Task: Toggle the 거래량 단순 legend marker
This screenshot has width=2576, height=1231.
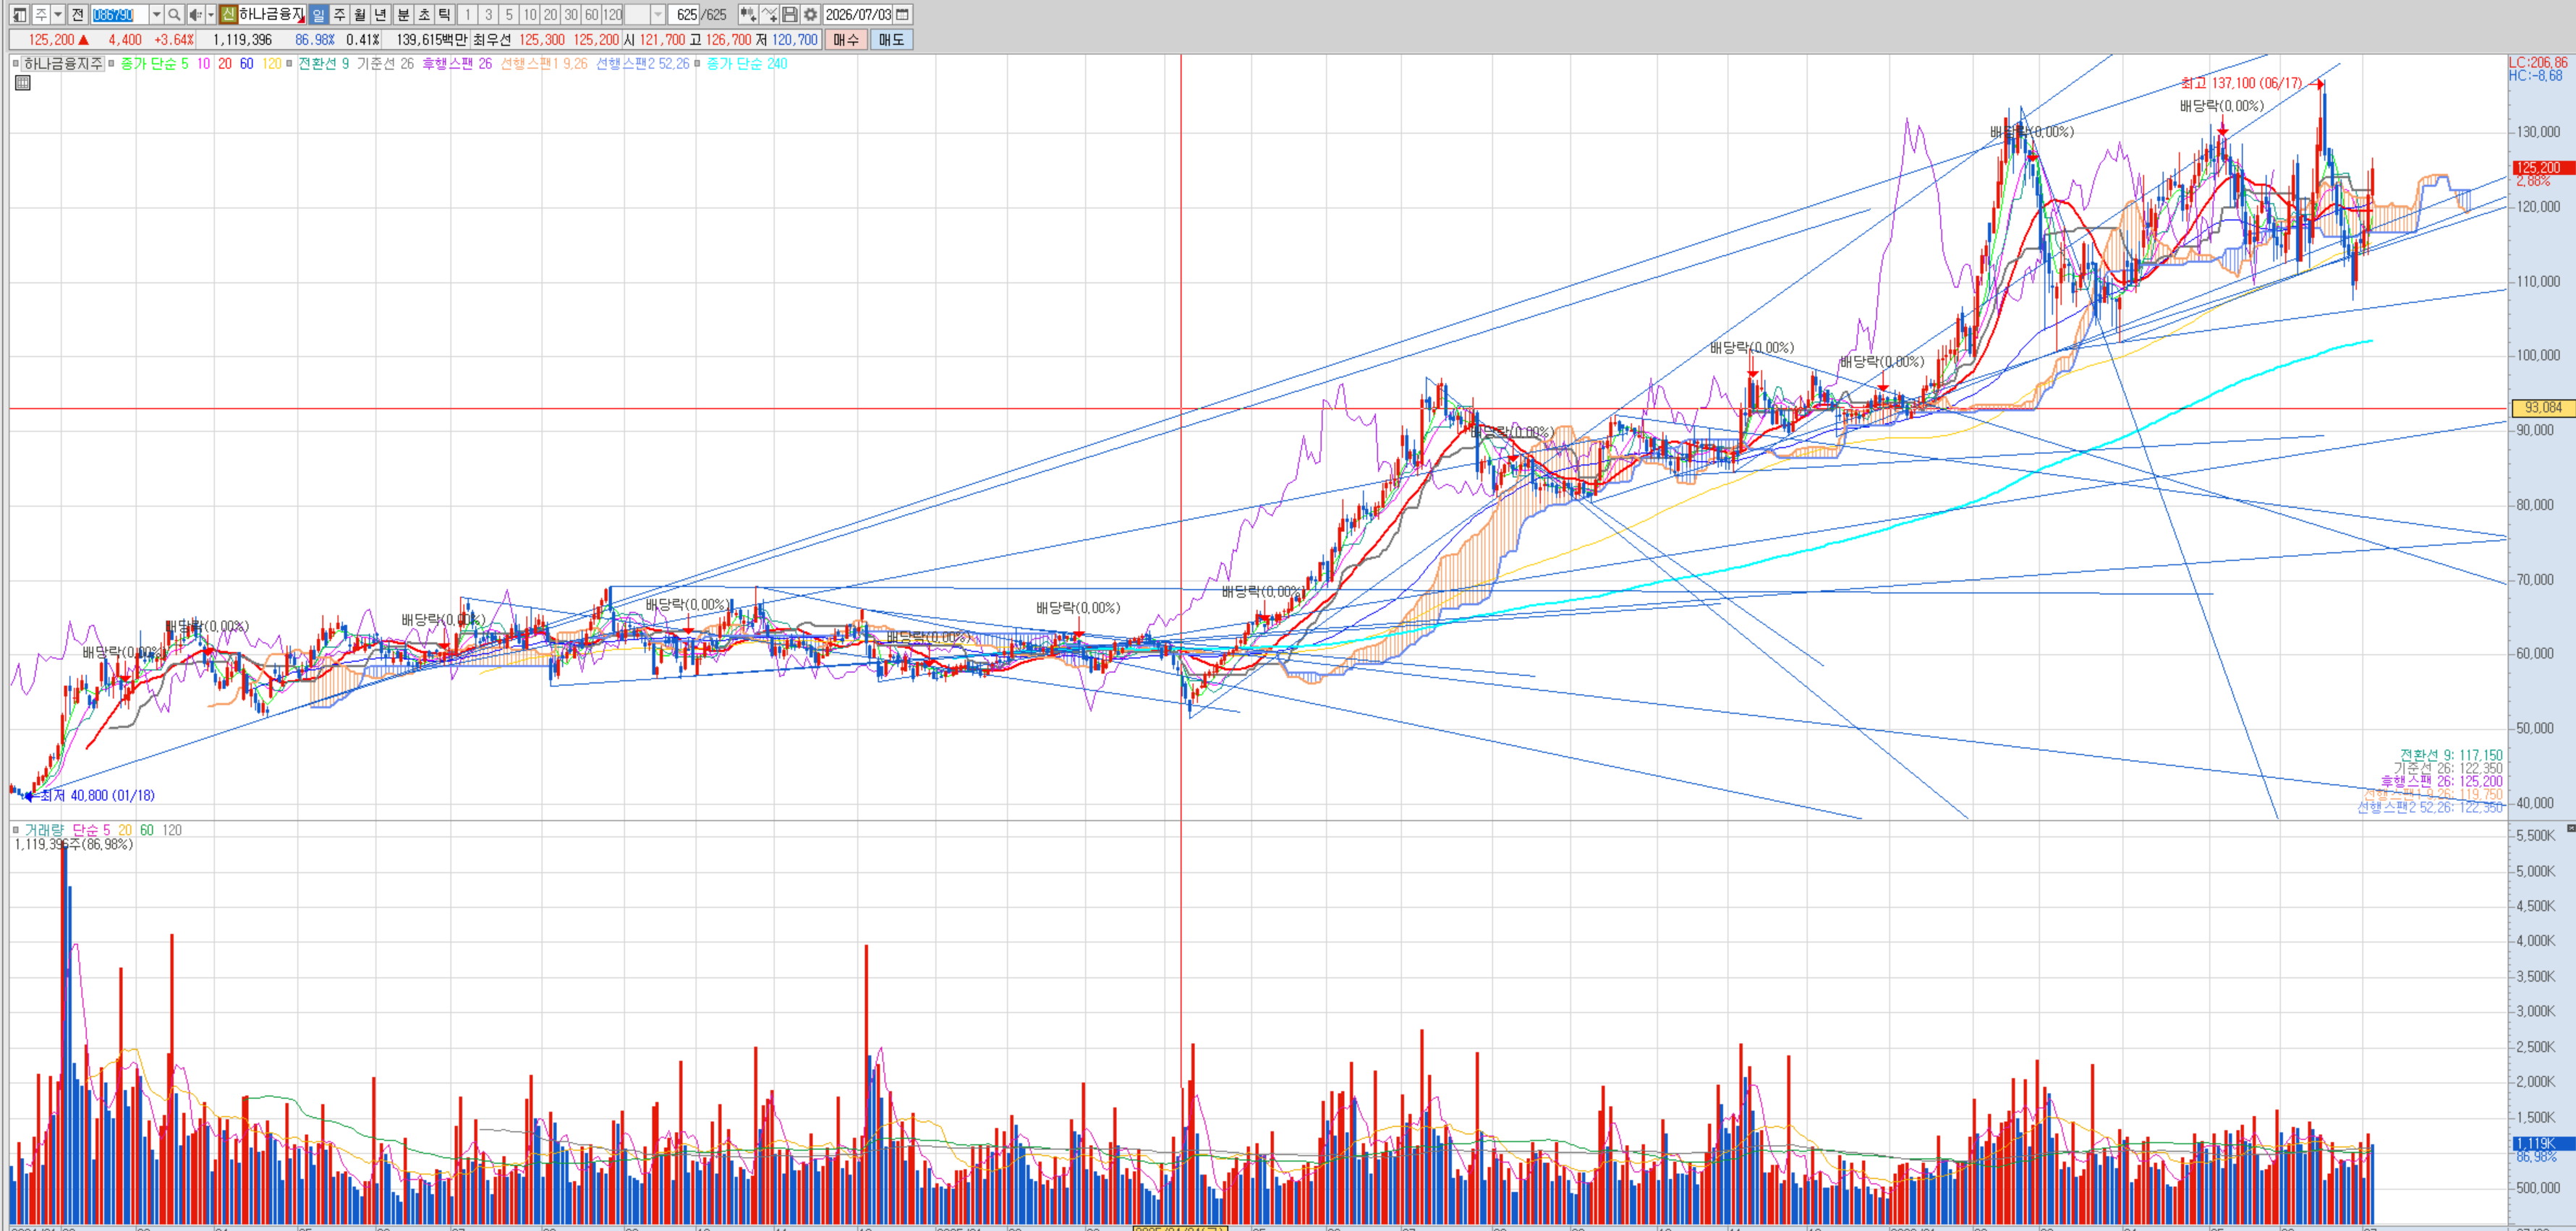Action: click(x=15, y=829)
